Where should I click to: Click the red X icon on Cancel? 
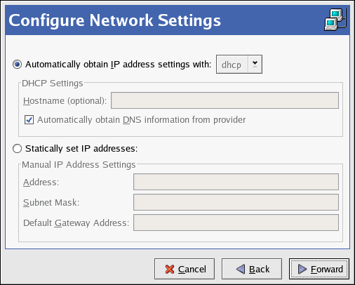170,269
